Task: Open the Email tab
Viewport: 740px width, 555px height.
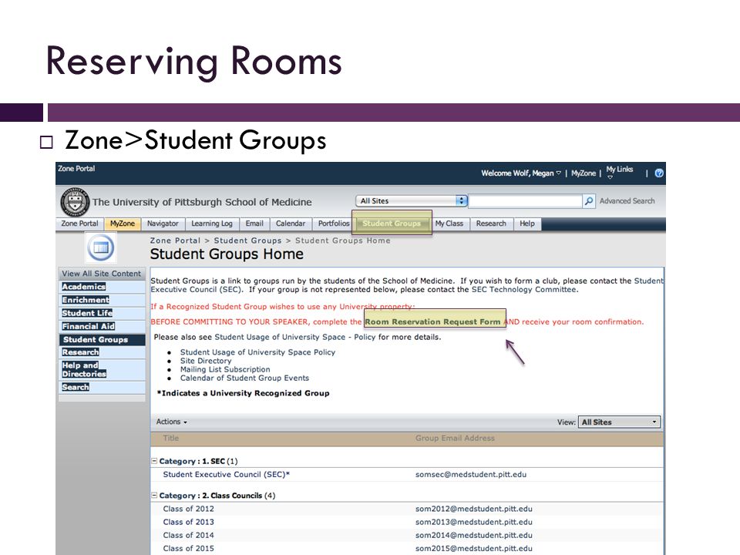Action: (x=254, y=224)
